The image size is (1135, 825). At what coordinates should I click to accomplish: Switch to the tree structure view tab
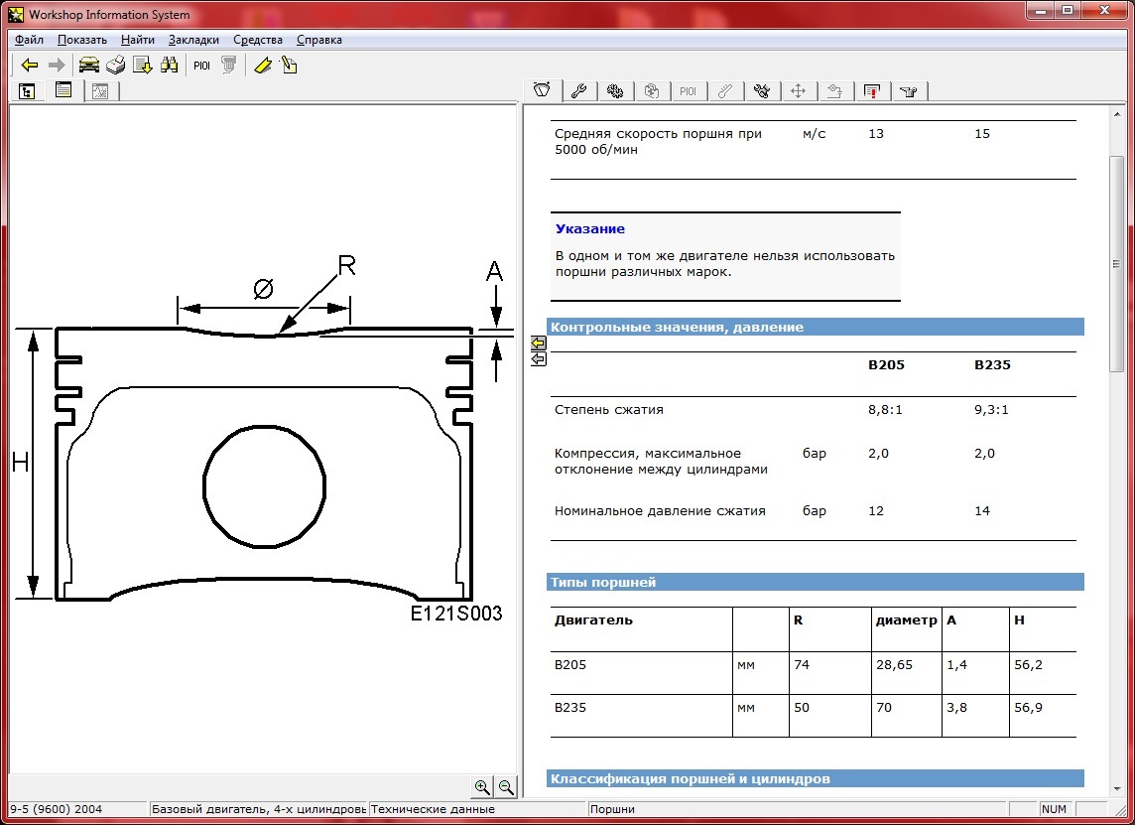pyautogui.click(x=27, y=91)
